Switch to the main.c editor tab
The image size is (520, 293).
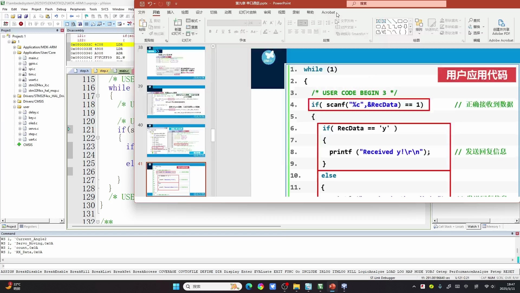124,71
